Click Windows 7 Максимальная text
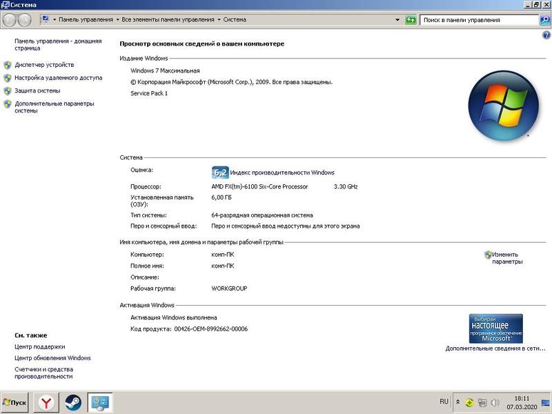The image size is (552, 414). pos(165,71)
